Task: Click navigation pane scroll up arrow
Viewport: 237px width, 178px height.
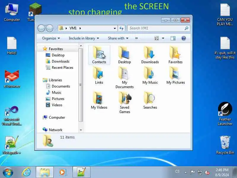Action: point(81,46)
